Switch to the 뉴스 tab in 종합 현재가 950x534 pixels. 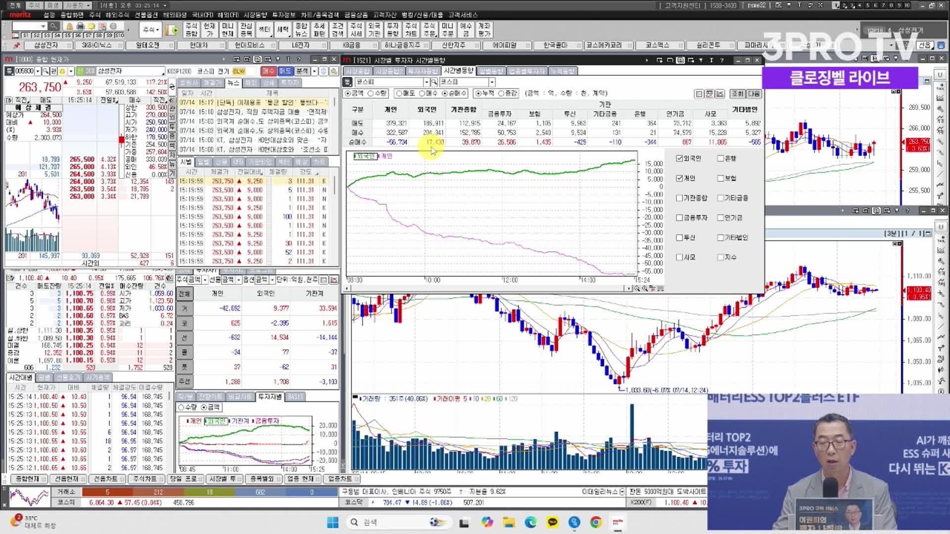tap(233, 83)
